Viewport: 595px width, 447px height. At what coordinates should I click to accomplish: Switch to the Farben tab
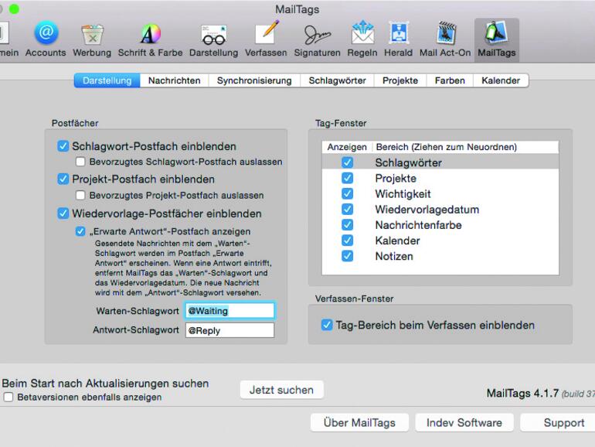click(450, 80)
